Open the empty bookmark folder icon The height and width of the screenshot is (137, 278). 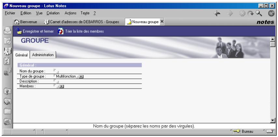click(x=7, y=111)
